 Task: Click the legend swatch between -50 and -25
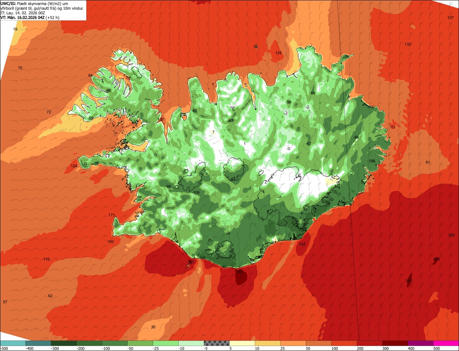[x=140, y=343]
